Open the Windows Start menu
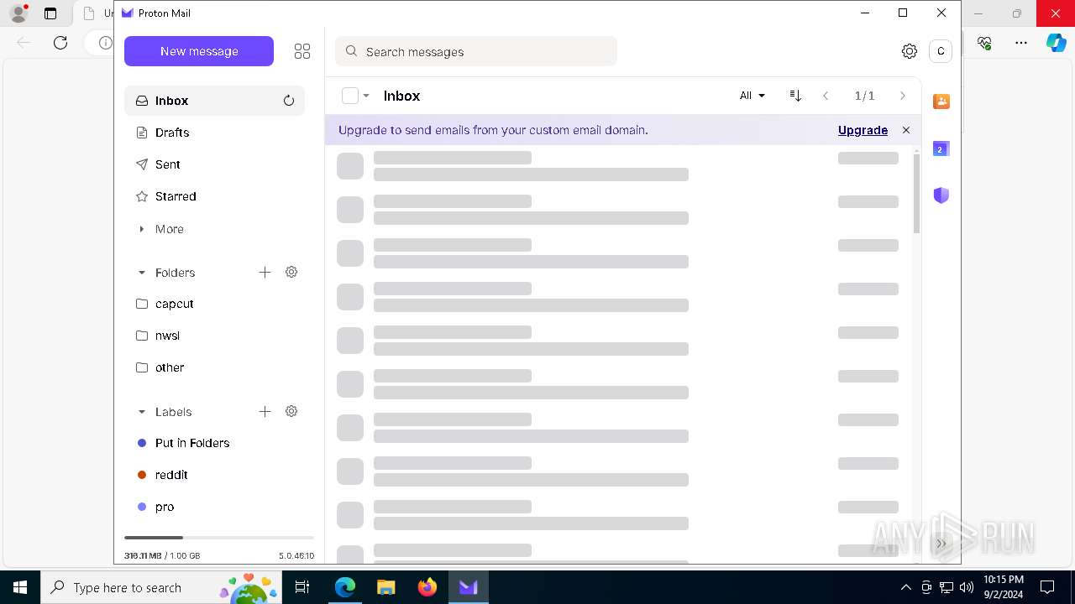Viewport: 1075px width, 604px height. [20, 587]
